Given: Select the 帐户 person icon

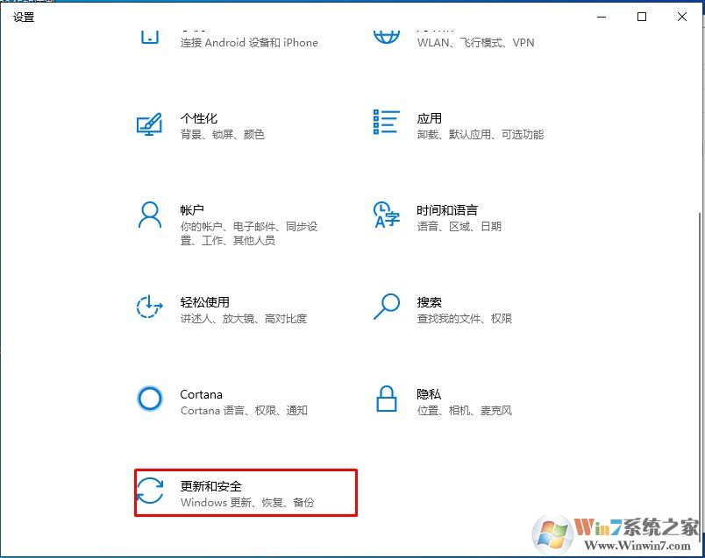Looking at the screenshot, I should click(149, 216).
